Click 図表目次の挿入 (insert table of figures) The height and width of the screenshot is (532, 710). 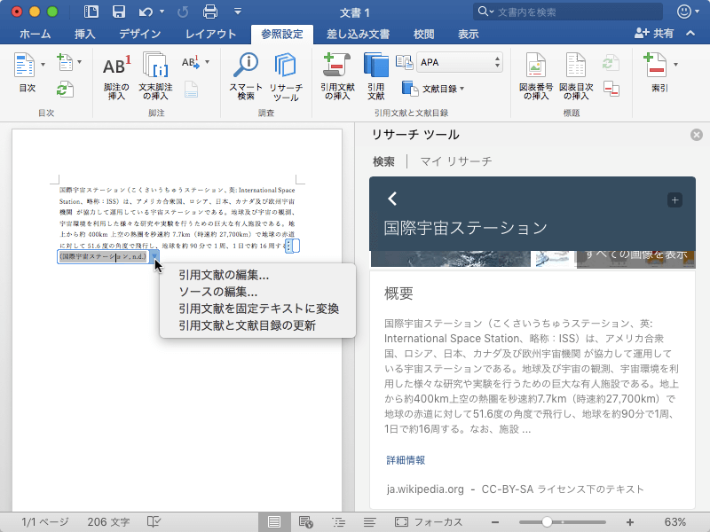pyautogui.click(x=576, y=76)
